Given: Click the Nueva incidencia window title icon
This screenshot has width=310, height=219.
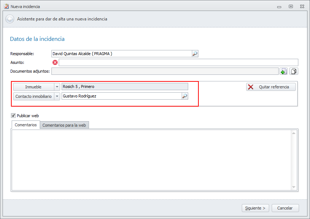Looking at the screenshot, I should (x=6, y=6).
